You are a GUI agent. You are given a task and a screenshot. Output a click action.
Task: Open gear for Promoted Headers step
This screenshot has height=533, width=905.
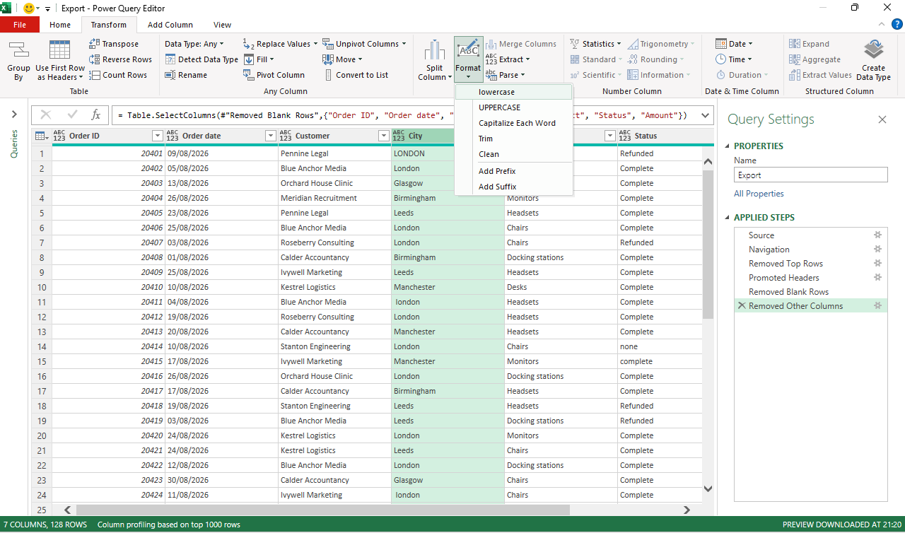(877, 277)
